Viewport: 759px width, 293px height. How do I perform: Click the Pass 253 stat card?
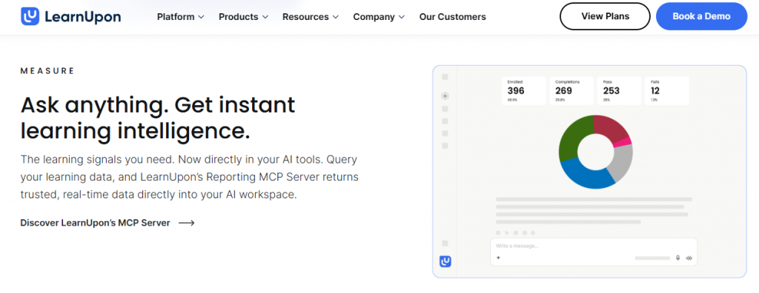coord(619,90)
